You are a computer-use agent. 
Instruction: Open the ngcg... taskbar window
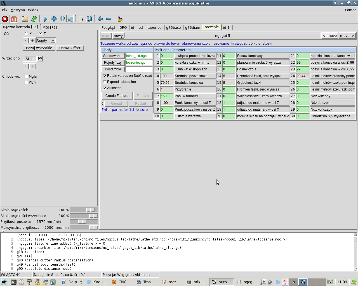[x=246, y=282]
